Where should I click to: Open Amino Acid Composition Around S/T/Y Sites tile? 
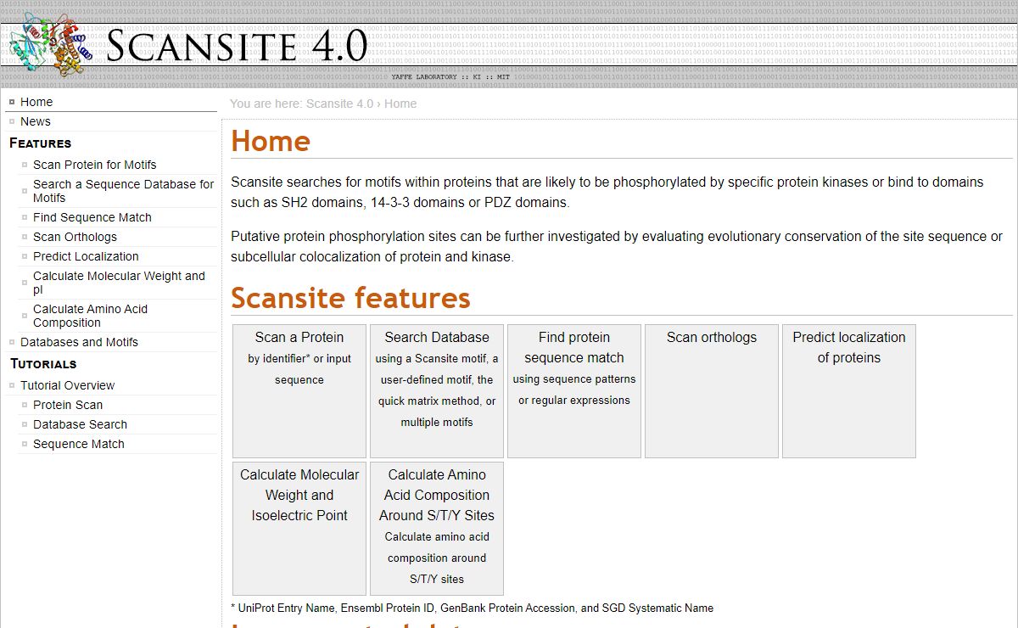[437, 529]
